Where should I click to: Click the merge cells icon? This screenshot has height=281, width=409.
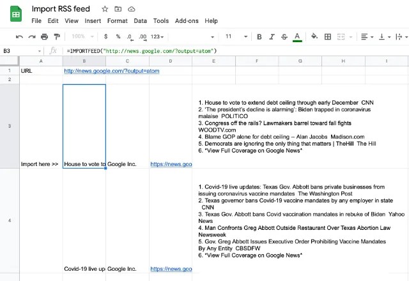click(x=341, y=37)
